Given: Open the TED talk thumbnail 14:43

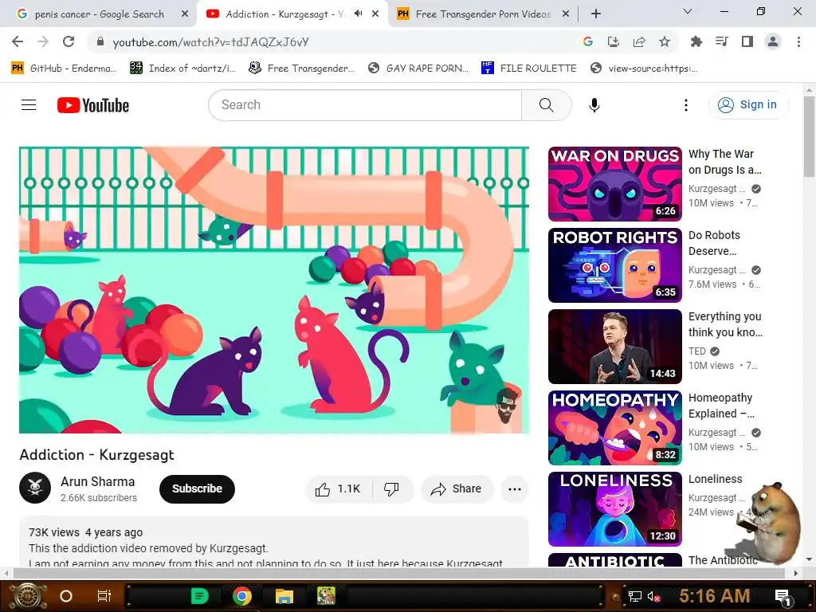Looking at the screenshot, I should 614,346.
